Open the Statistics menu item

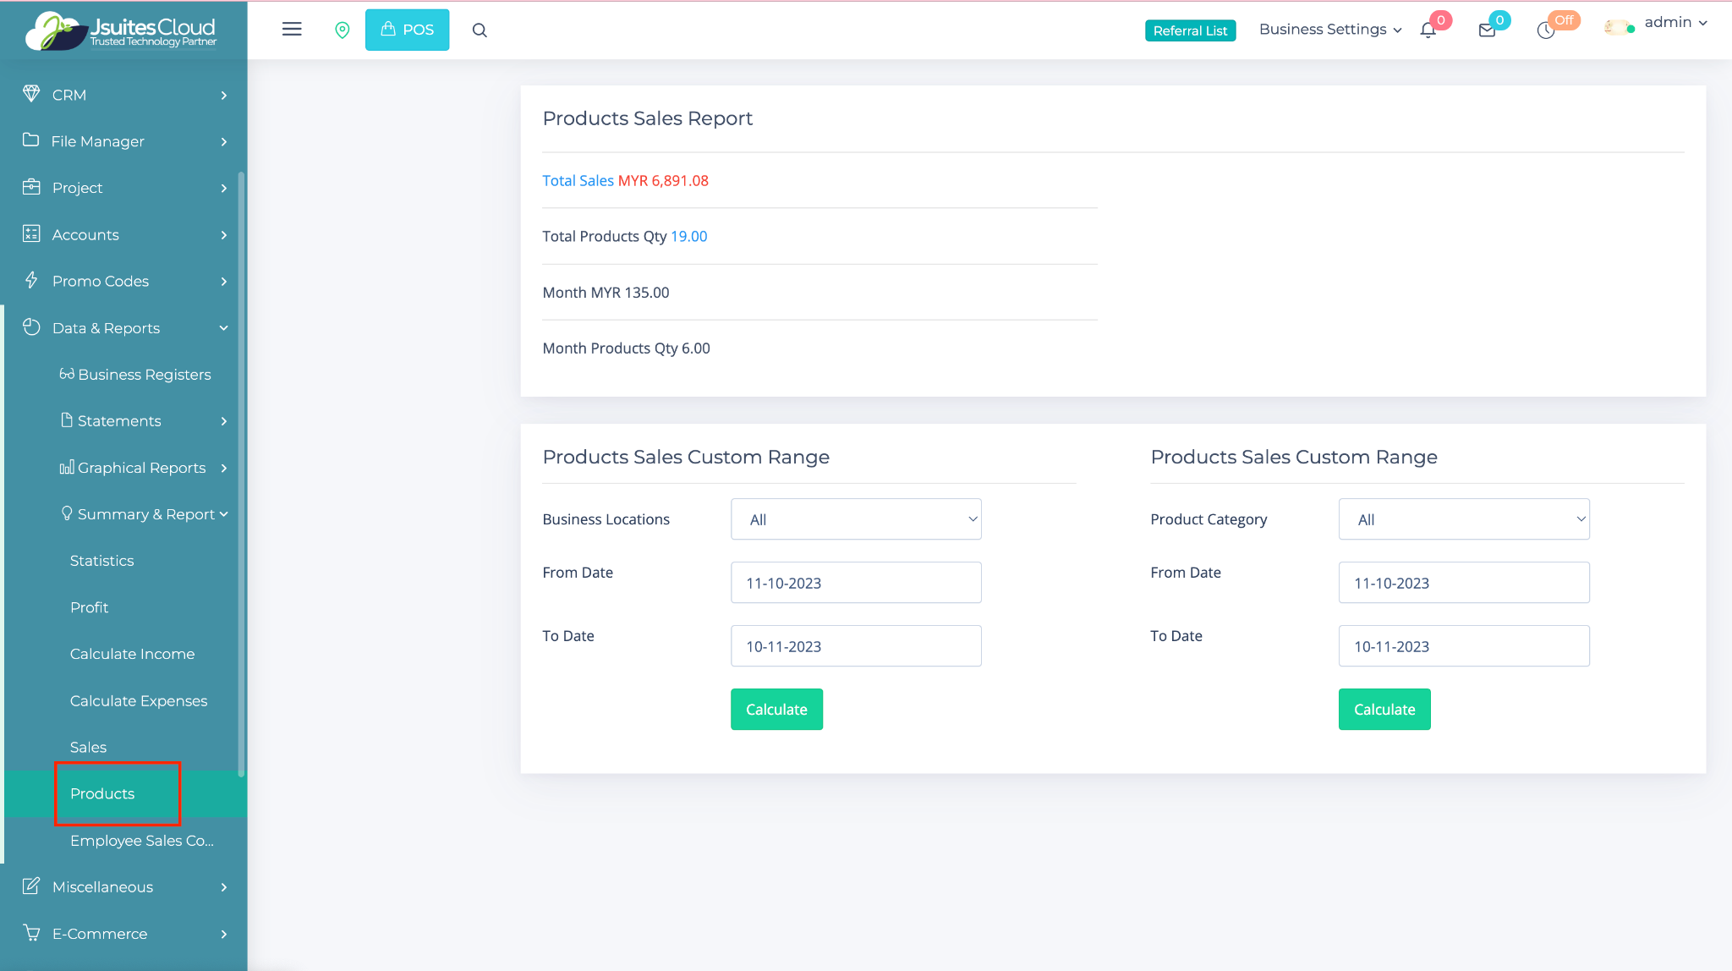[x=101, y=561]
